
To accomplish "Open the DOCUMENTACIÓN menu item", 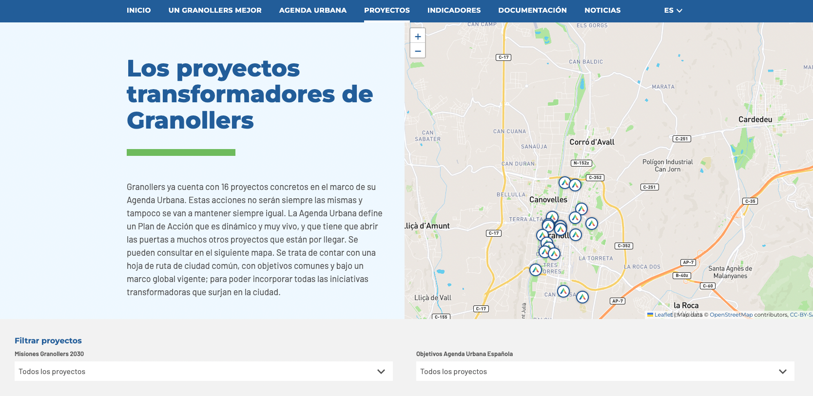I will coord(532,10).
